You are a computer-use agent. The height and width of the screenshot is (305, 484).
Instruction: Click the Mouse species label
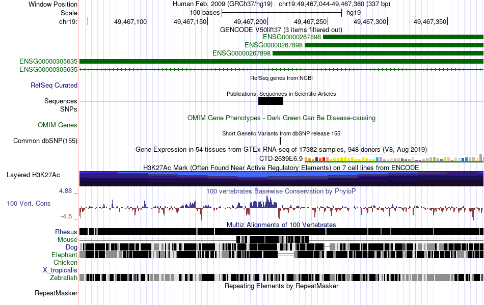(x=67, y=240)
